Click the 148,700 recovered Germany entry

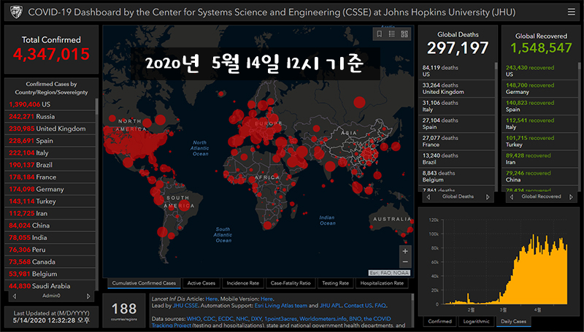click(x=540, y=88)
